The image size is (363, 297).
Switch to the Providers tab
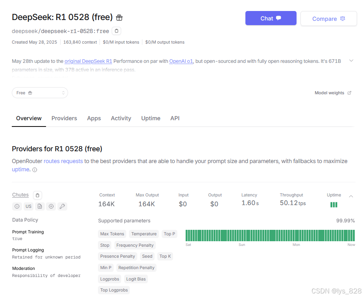coord(64,118)
